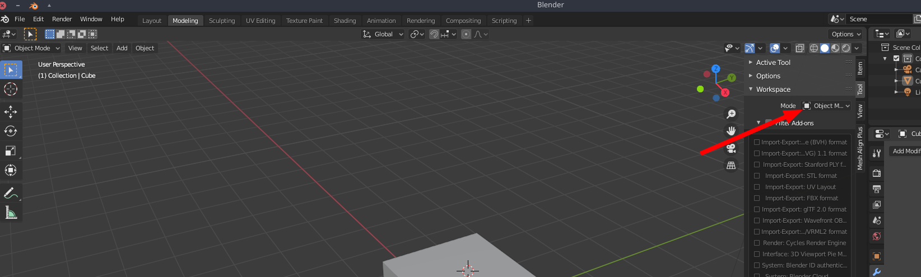The image size is (921, 277).
Task: Enable Import-Export UV Layout add-on checkbox
Action: [757, 187]
